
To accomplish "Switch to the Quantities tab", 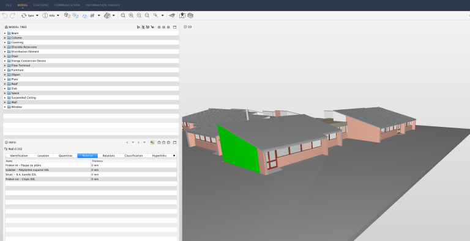I will click(x=65, y=156).
